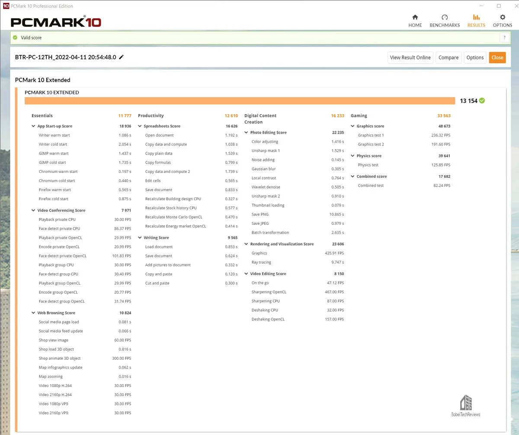
Task: Click the home house icon
Action: pos(415,17)
